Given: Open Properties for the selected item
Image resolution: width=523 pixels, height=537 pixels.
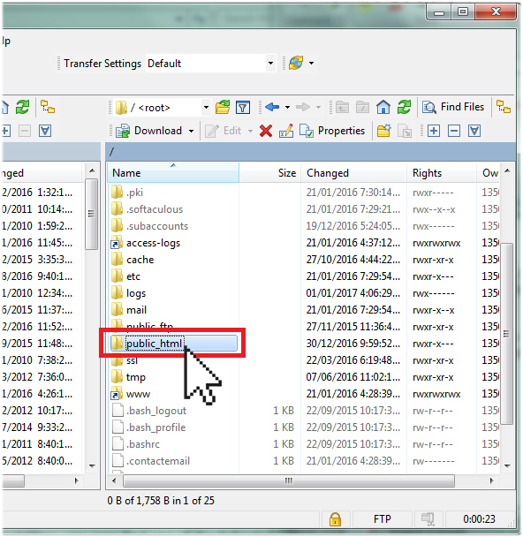Looking at the screenshot, I should coord(332,131).
